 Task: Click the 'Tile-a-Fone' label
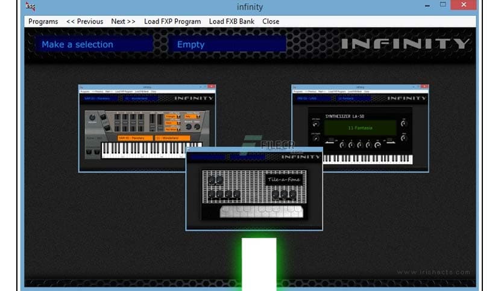284,180
